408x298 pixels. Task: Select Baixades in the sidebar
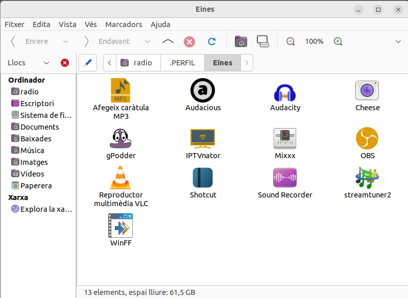coord(35,139)
